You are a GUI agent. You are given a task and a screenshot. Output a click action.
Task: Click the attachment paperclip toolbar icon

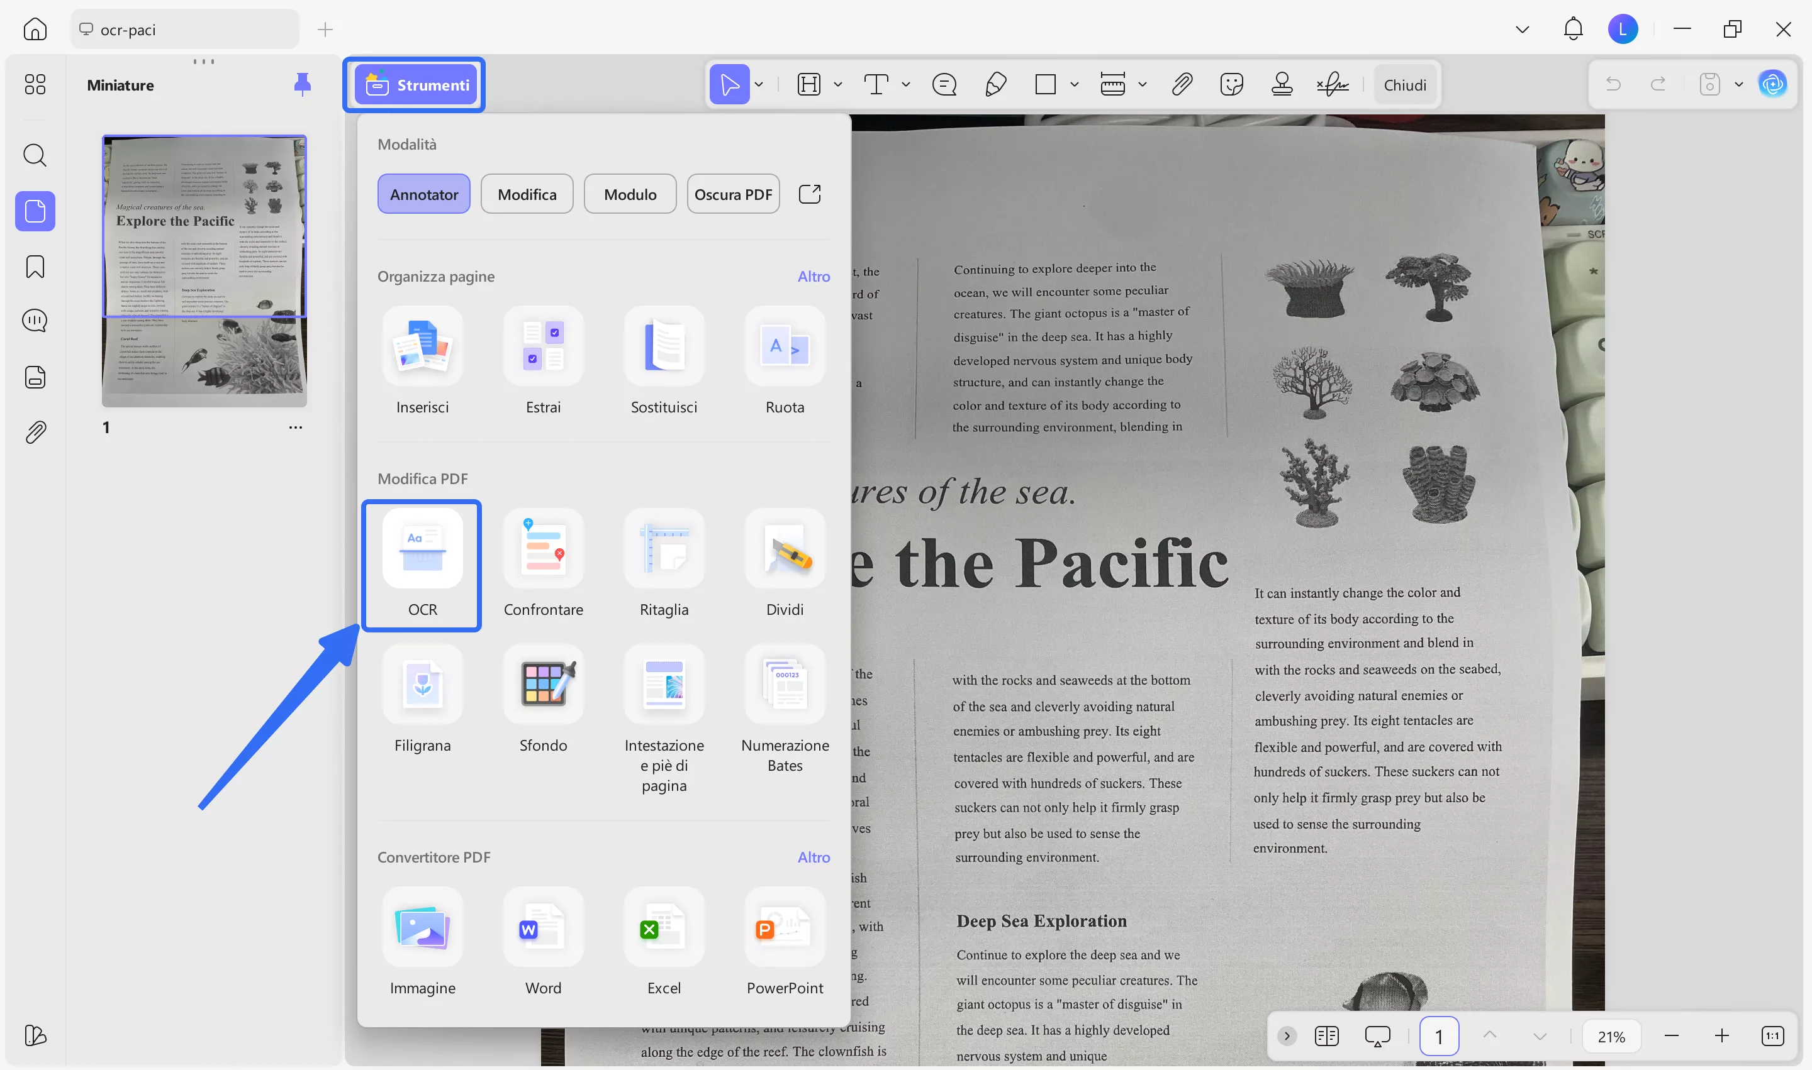1182,85
